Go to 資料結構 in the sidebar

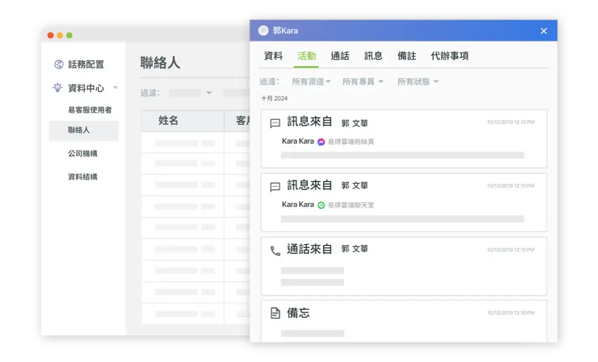(x=83, y=177)
